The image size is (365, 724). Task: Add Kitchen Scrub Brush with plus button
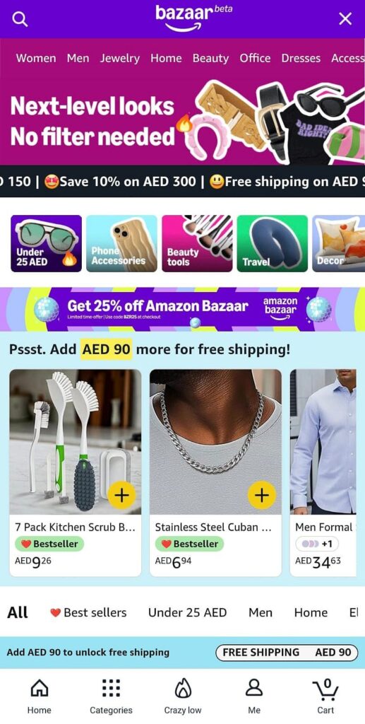(x=121, y=495)
